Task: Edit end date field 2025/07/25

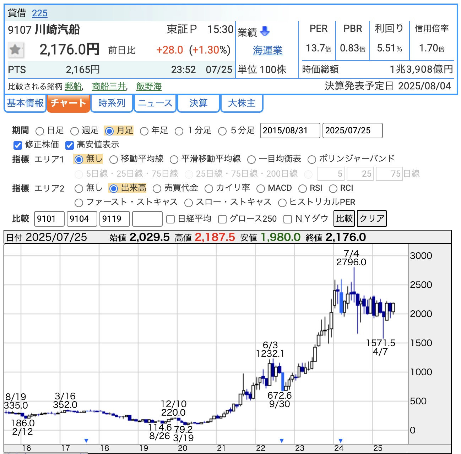Action: click(x=353, y=131)
